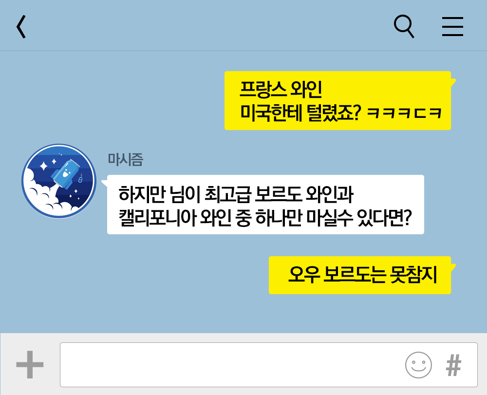The image size is (487, 395).
Task: Open the plus attachment button
Action: point(30,365)
